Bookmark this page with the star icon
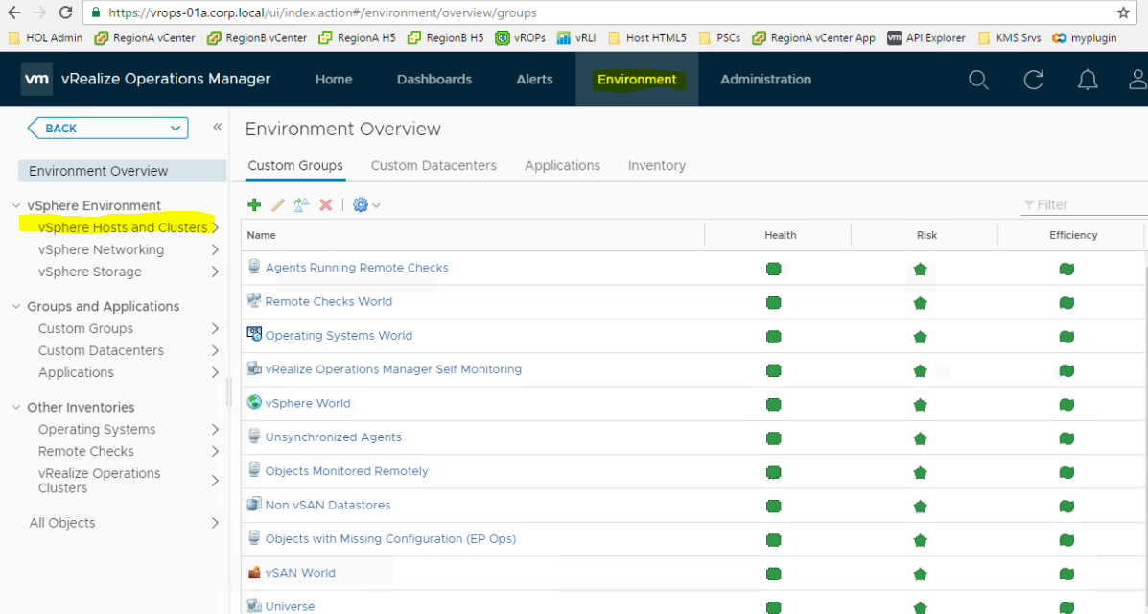 (1123, 12)
